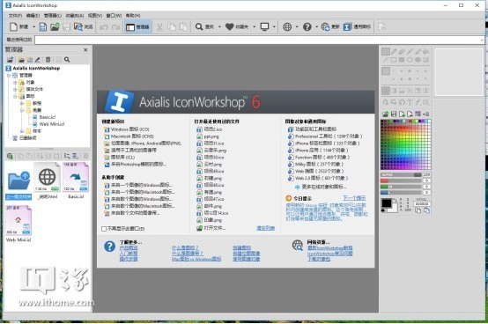Toggle the 管理器 librarian panel button
The image size is (488, 324).
click(137, 27)
